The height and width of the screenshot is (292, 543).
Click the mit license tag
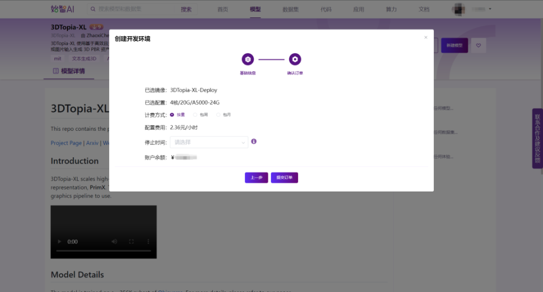(x=58, y=58)
